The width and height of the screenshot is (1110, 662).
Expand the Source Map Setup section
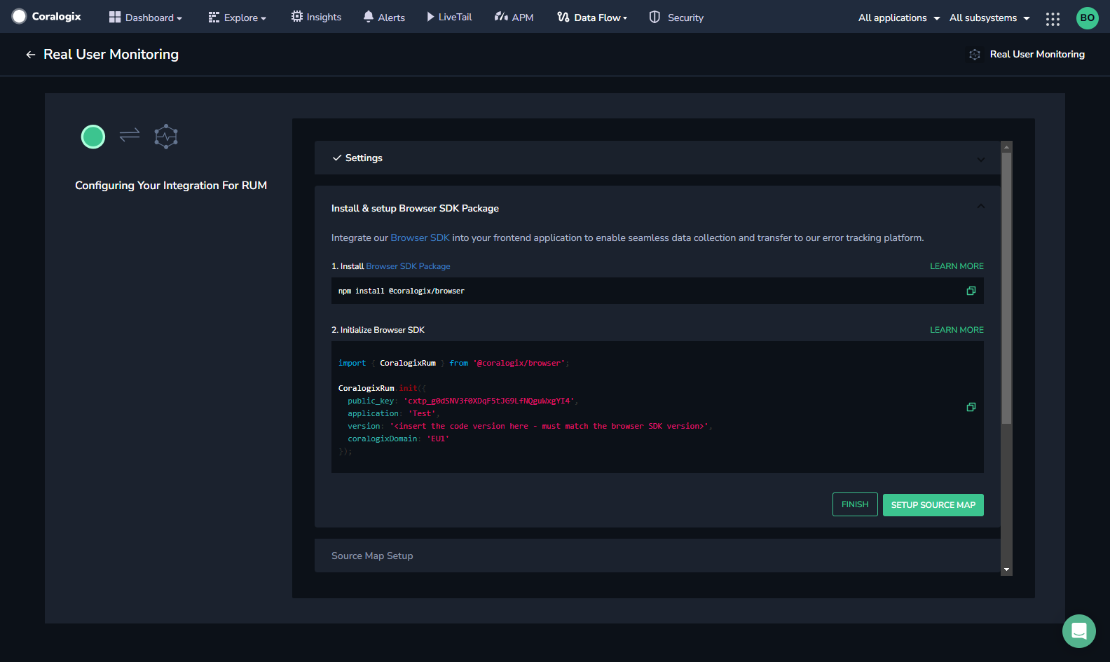pos(657,556)
